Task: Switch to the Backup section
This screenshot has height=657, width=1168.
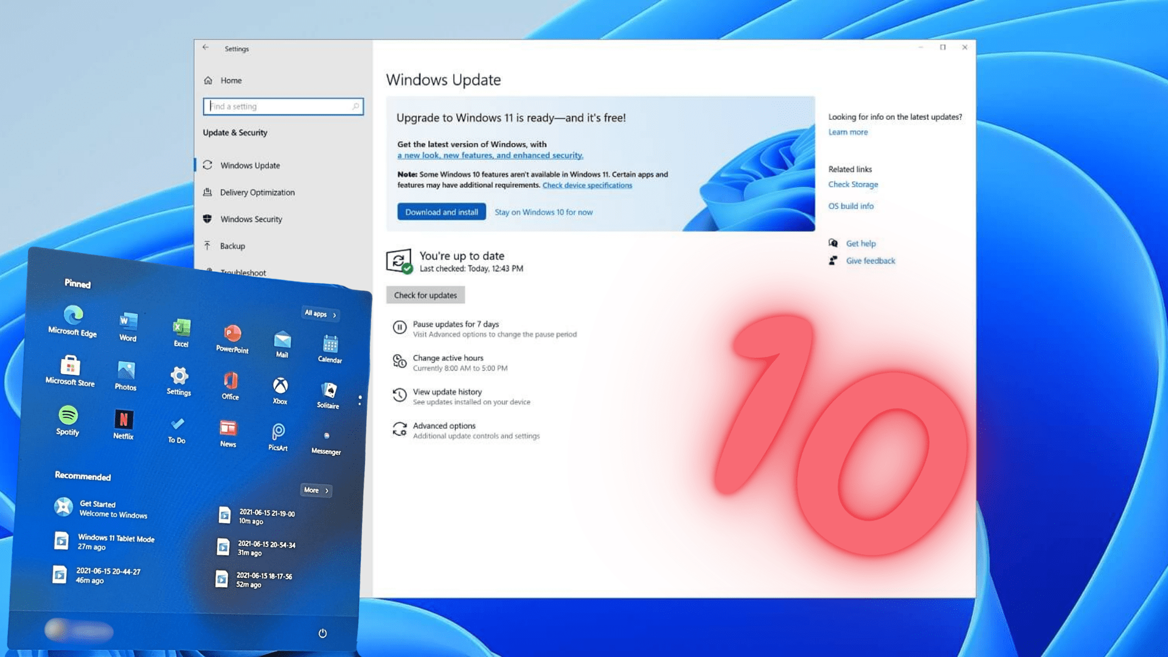Action: pos(232,246)
